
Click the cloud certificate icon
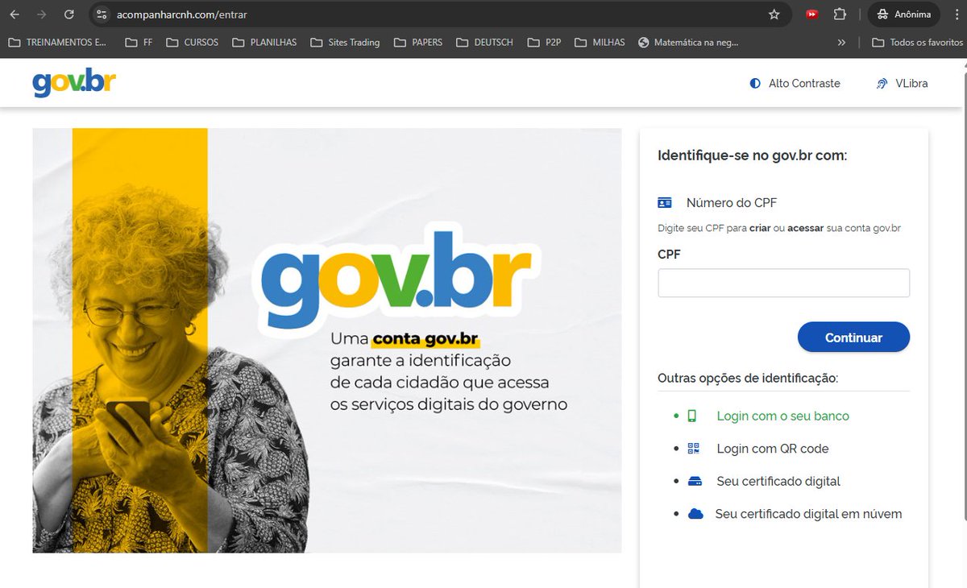(696, 514)
